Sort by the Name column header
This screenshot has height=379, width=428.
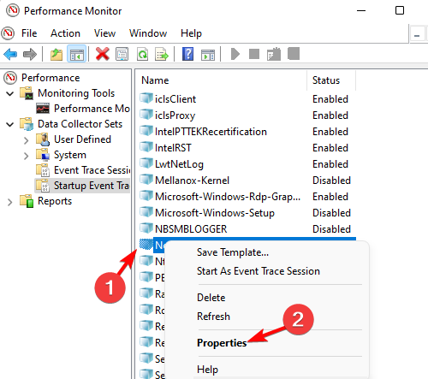155,80
